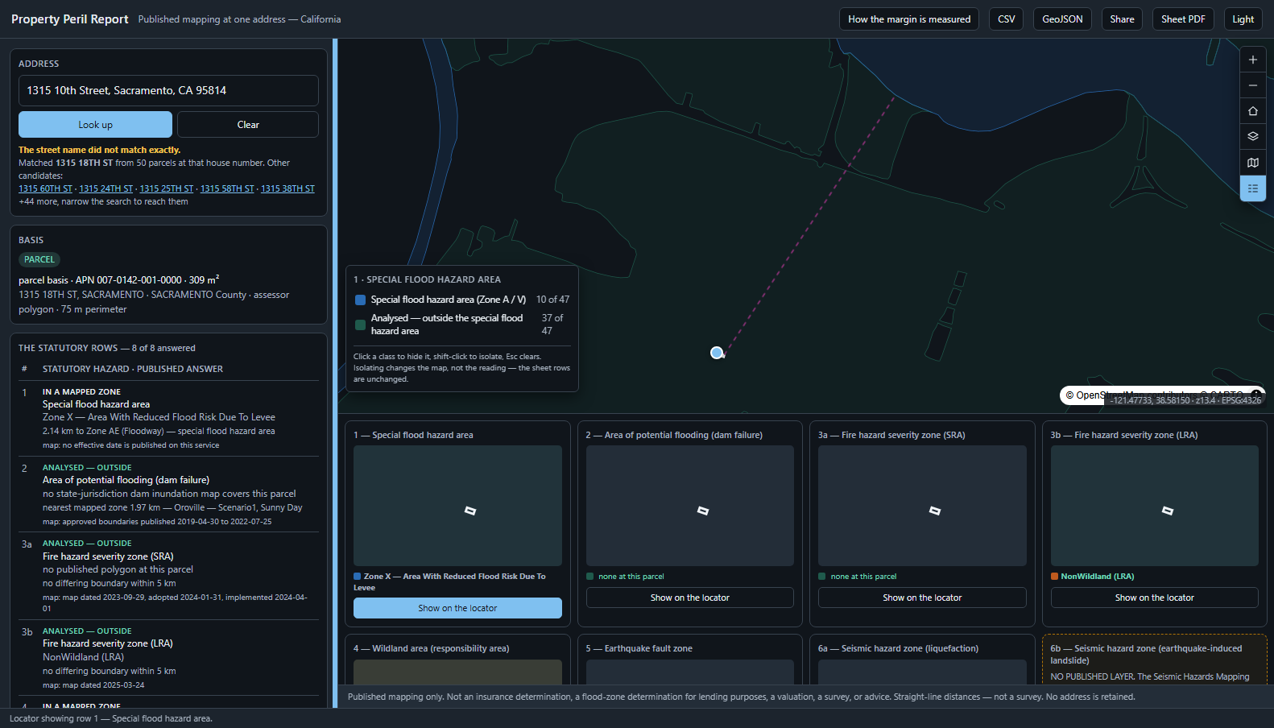The height and width of the screenshot is (728, 1274).
Task: Export report as GeoJSON
Action: click(1062, 19)
